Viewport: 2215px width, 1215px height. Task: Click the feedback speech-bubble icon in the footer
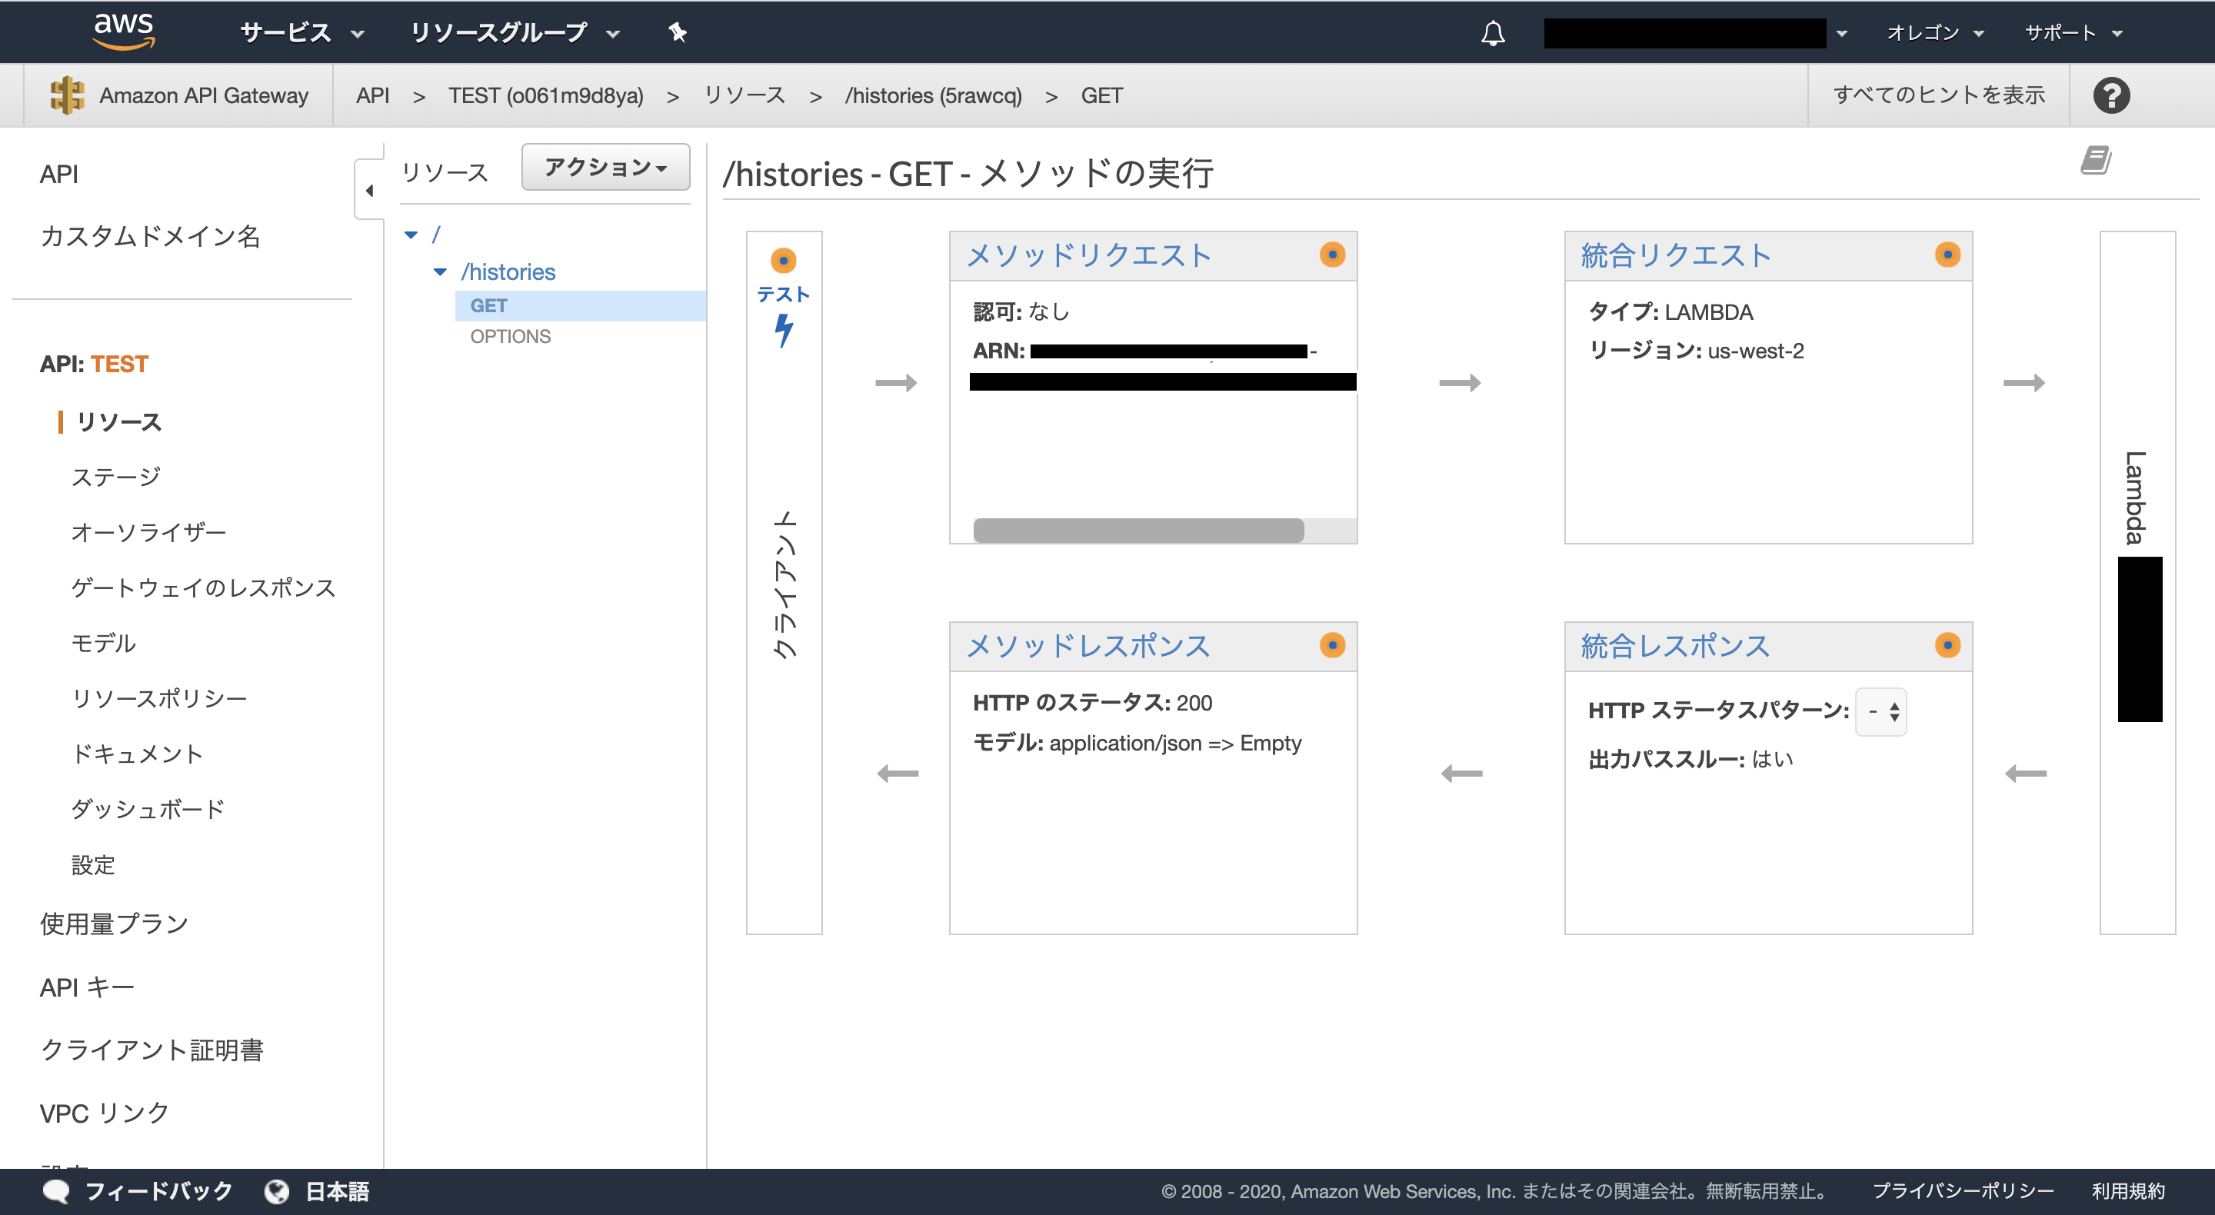57,1191
